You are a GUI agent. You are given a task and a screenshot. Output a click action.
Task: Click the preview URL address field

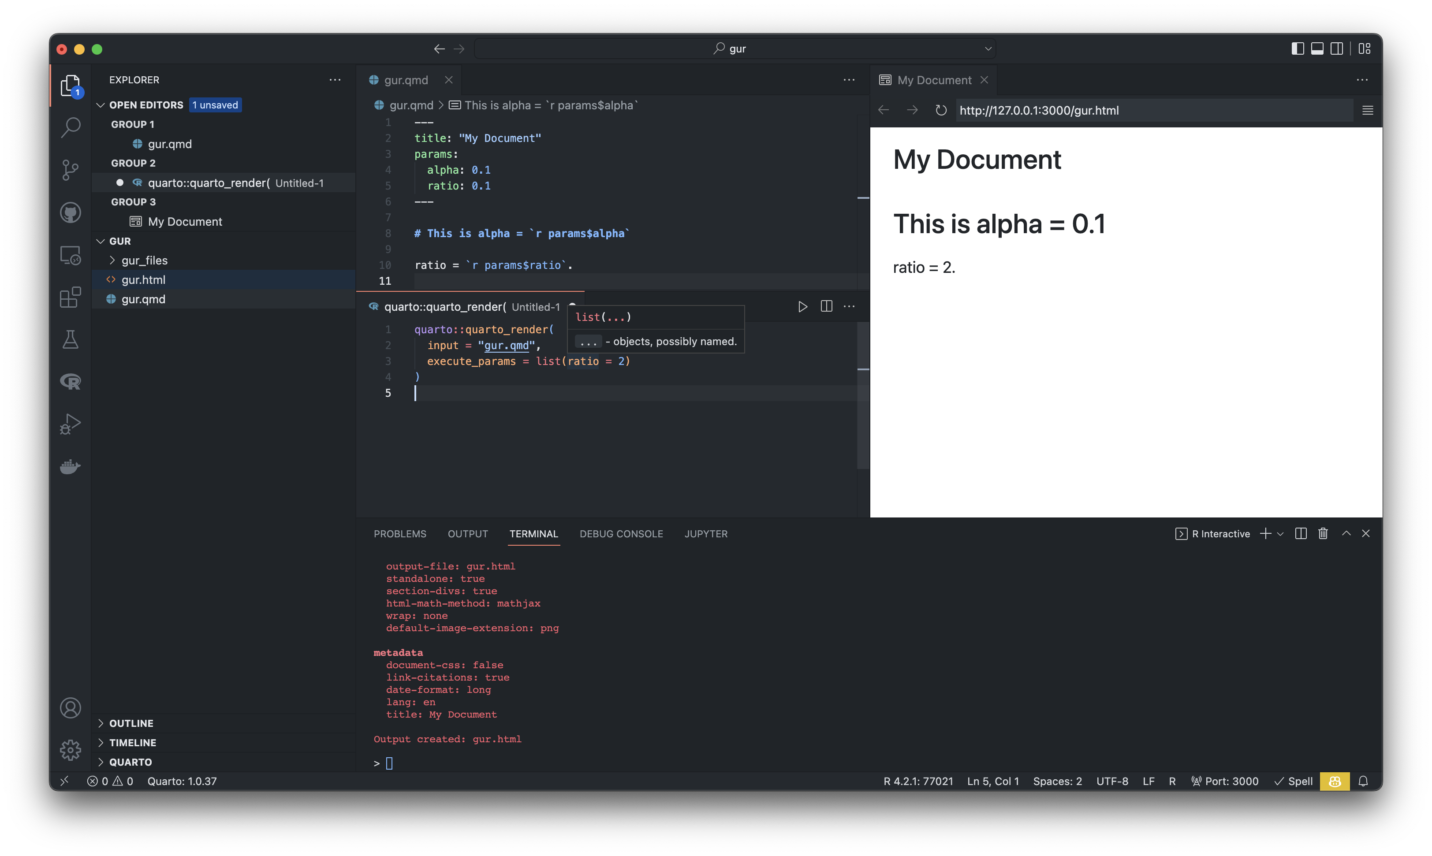pyautogui.click(x=1154, y=110)
